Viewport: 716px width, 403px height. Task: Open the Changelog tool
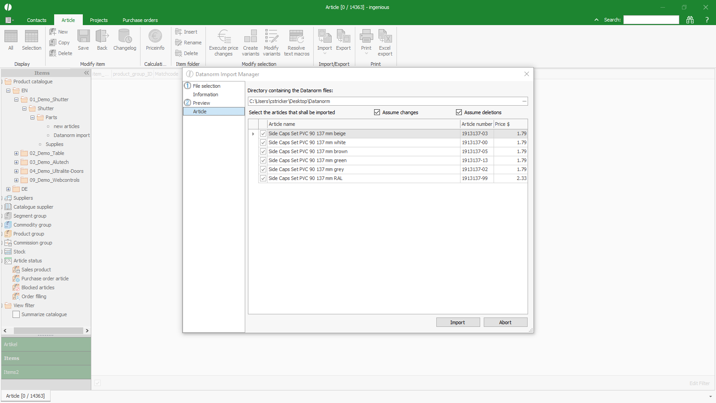tap(124, 37)
